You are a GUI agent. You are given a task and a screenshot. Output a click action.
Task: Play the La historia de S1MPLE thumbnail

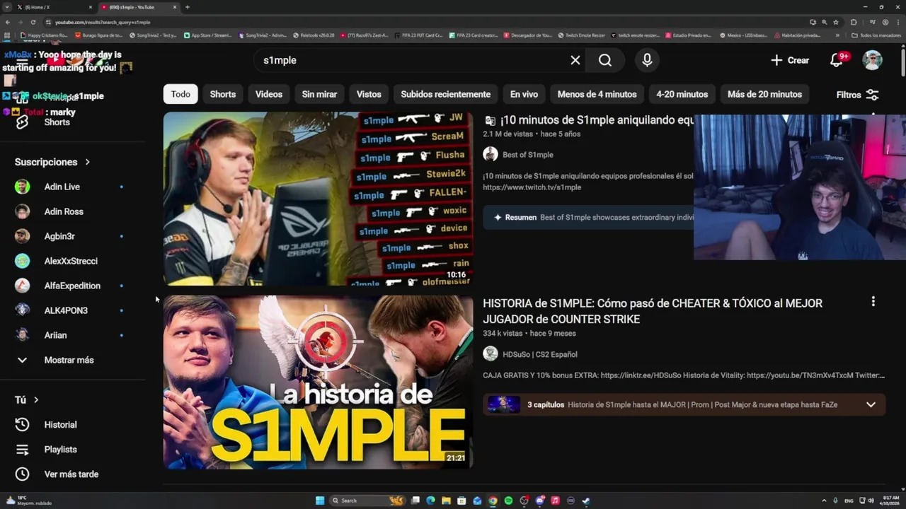(x=318, y=382)
